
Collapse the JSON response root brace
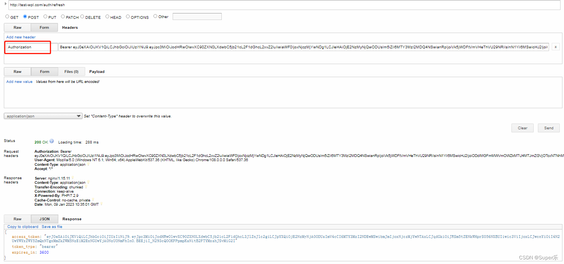(6, 232)
